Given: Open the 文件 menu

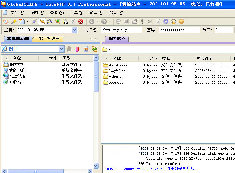Looking at the screenshot, I should (17, 13).
